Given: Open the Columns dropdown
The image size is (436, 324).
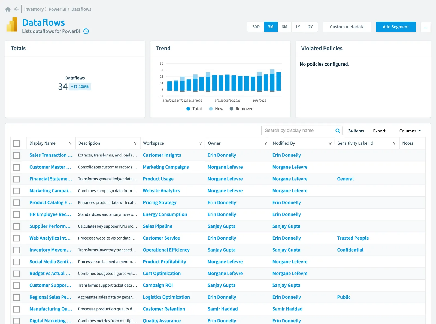Looking at the screenshot, I should click(410, 131).
